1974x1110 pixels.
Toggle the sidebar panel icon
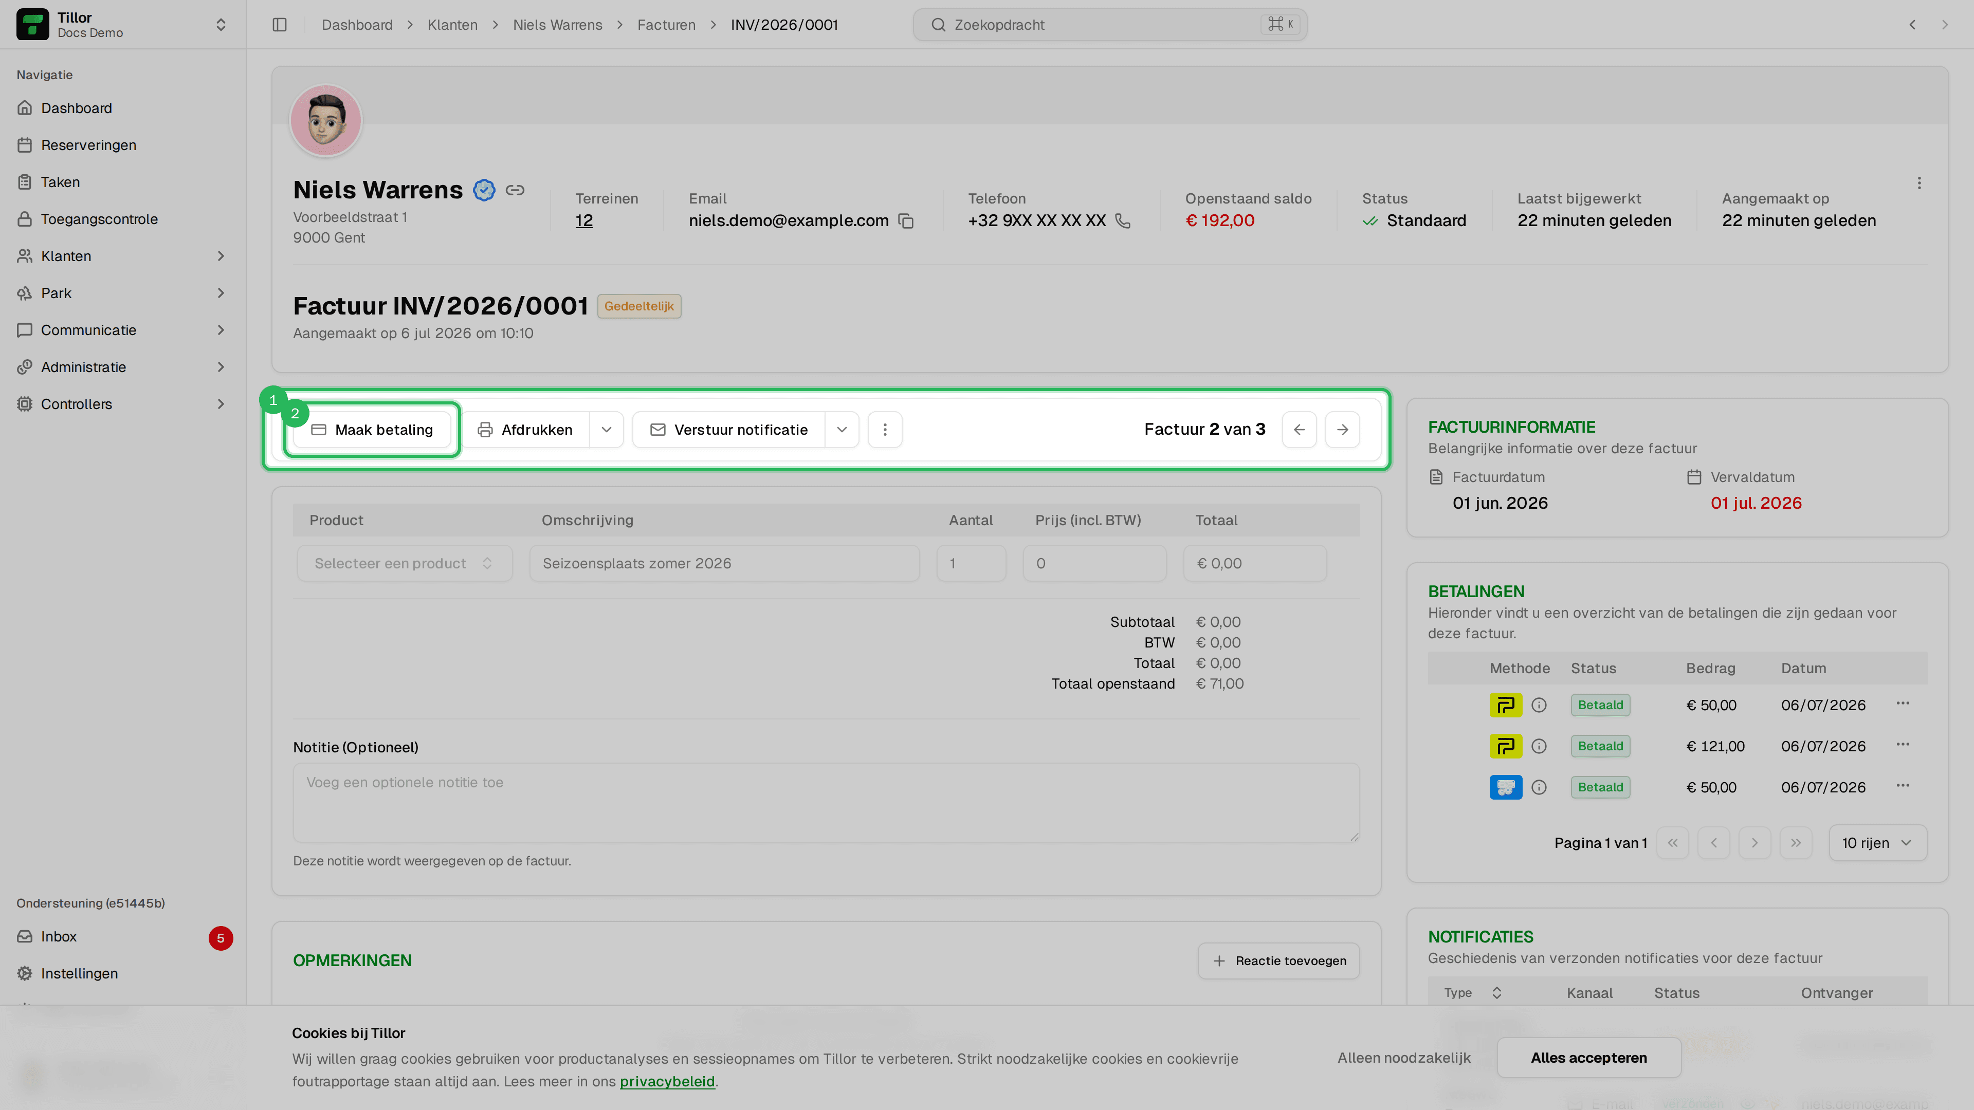tap(280, 25)
